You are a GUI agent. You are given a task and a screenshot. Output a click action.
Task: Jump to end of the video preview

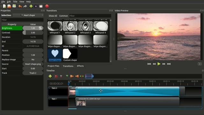[169, 64]
